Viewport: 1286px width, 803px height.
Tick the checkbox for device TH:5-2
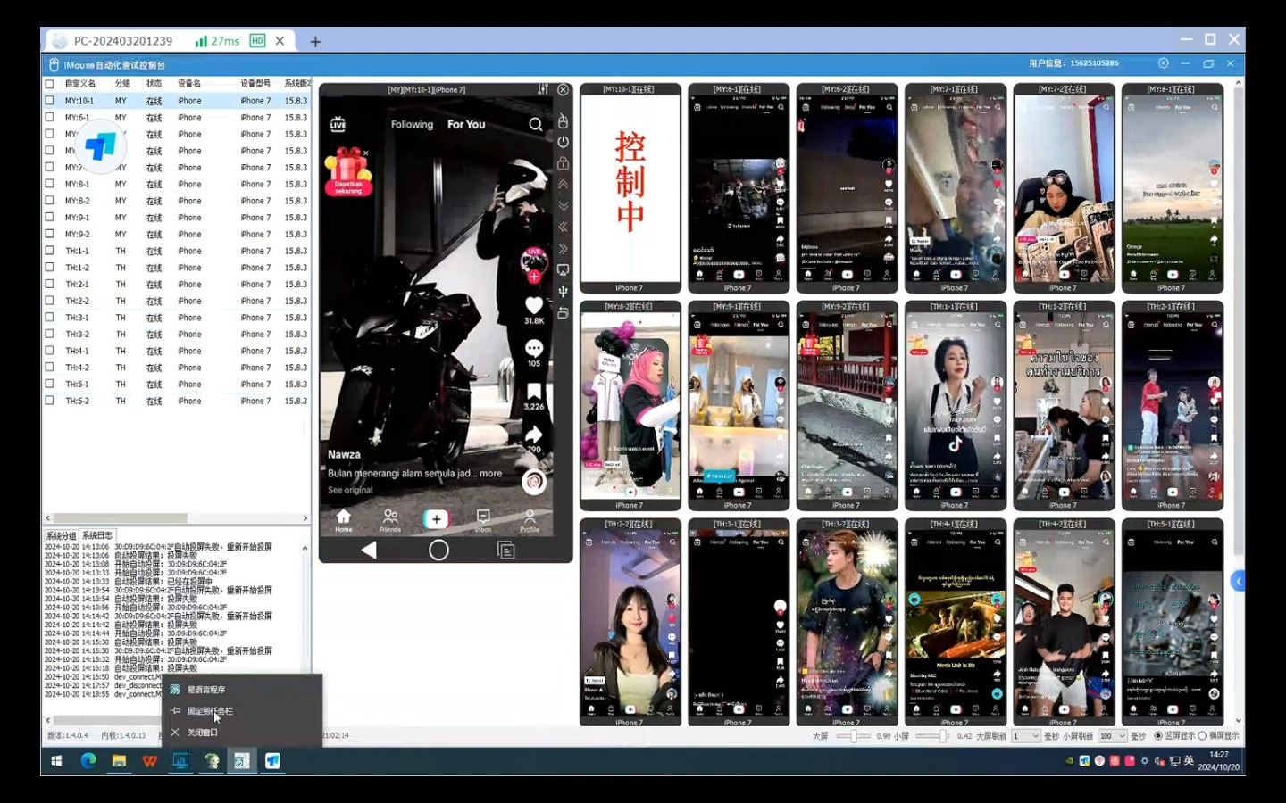point(50,401)
